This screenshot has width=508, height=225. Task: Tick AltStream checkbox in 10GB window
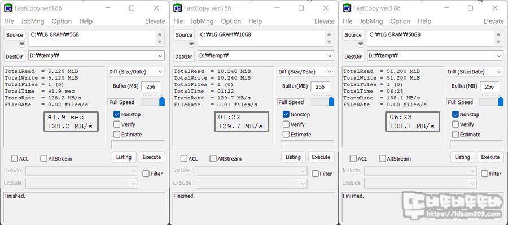tap(213, 159)
